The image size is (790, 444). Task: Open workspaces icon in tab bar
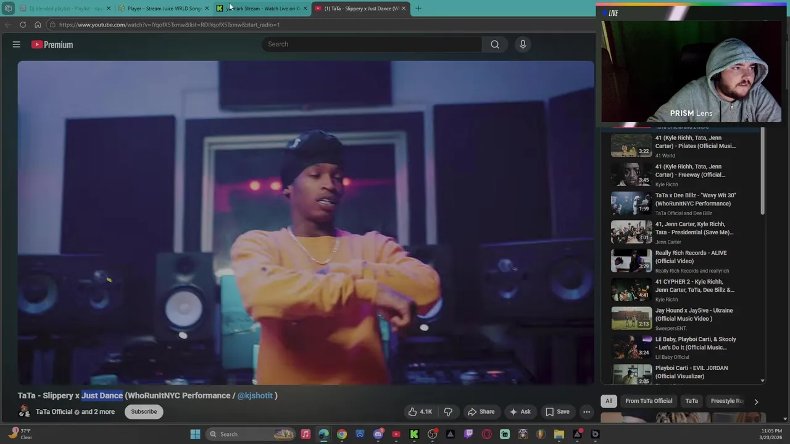(8, 8)
